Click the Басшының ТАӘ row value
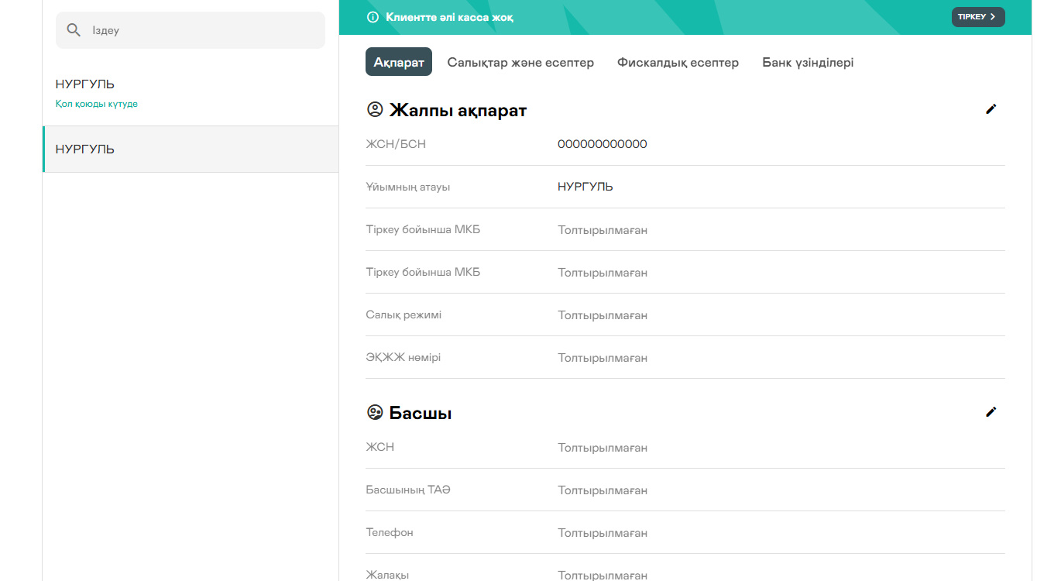Image resolution: width=1037 pixels, height=581 pixels. 603,490
